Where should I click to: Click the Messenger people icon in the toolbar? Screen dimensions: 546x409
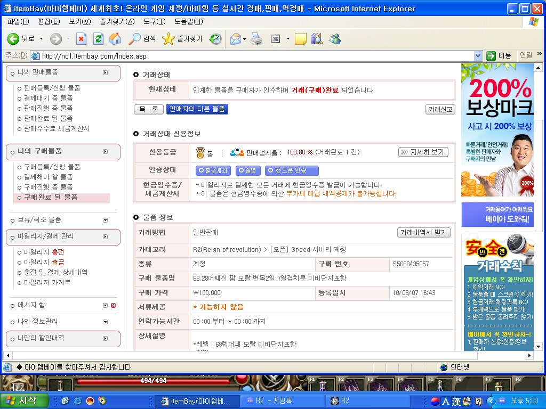pos(335,39)
